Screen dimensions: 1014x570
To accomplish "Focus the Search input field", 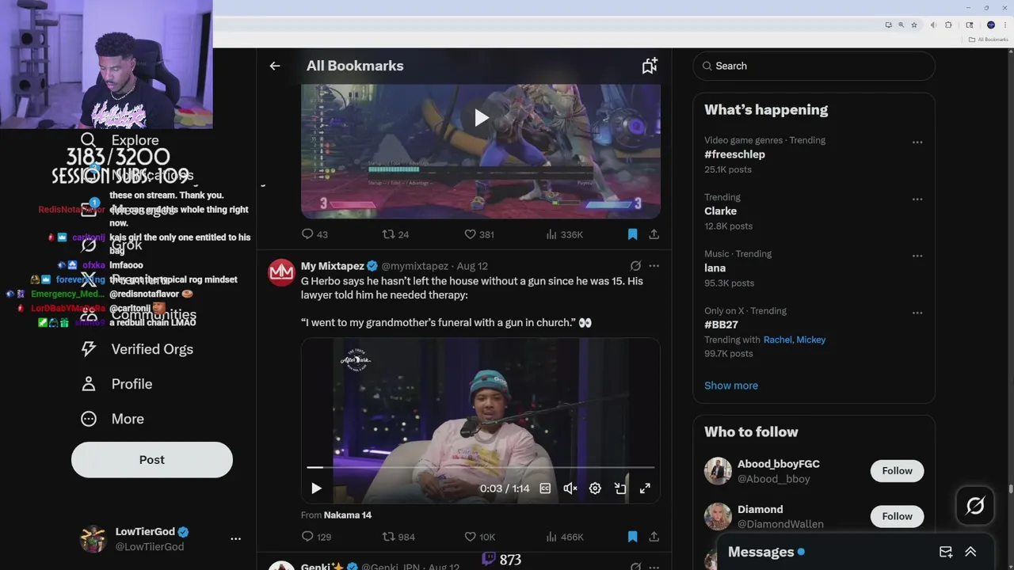I will point(814,66).
